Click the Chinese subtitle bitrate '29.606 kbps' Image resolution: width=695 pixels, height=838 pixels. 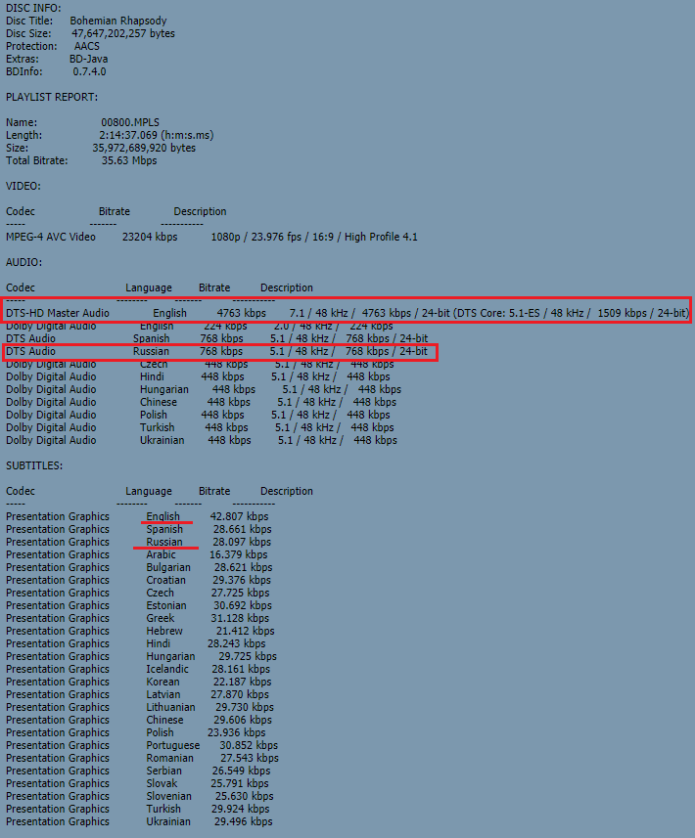[x=243, y=721]
